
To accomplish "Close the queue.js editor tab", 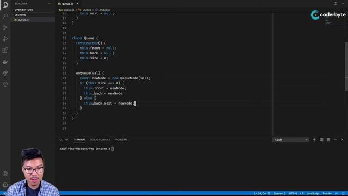I will (x=77, y=4).
